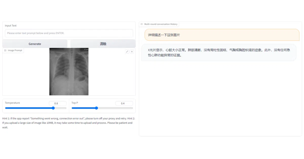Adjust the Temperature slider

click(36, 108)
